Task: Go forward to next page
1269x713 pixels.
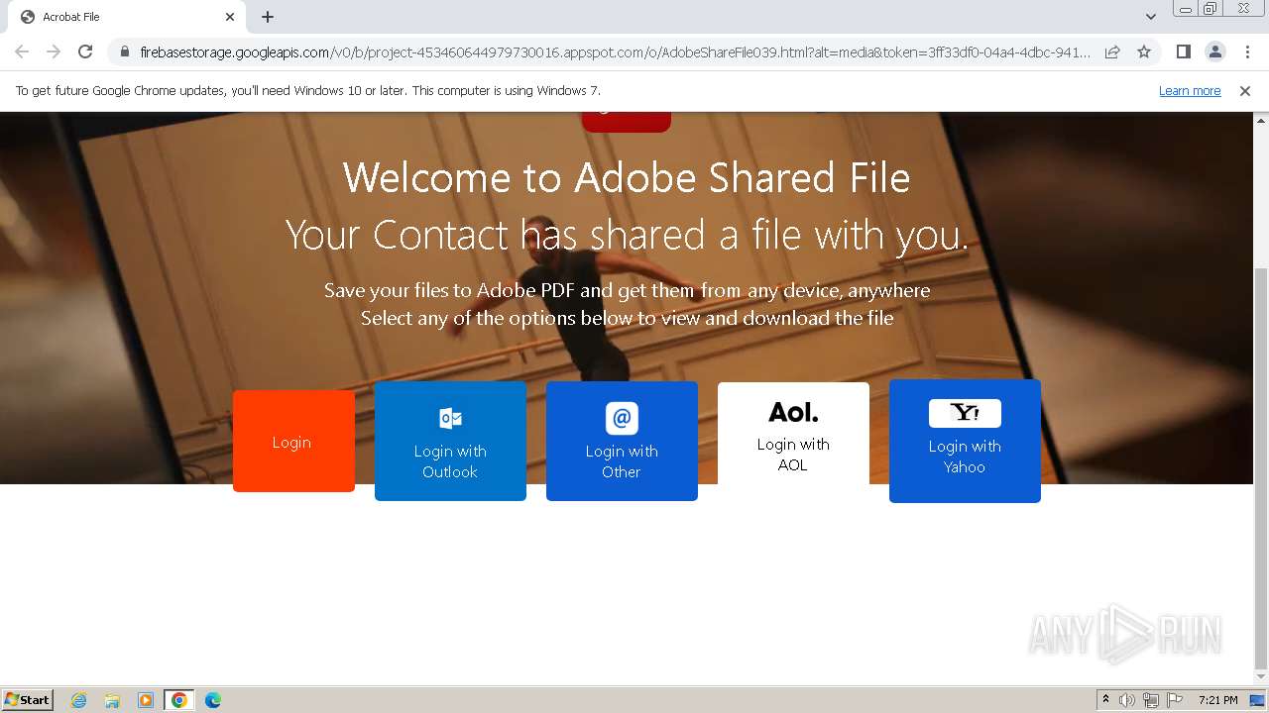Action: click(54, 51)
